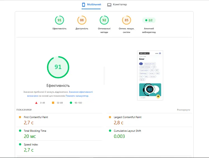Click the yellow chat button in thumbnail

pyautogui.click(x=158, y=96)
